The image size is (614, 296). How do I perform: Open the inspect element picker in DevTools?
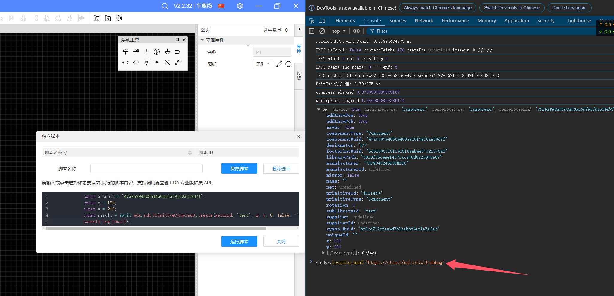click(312, 21)
